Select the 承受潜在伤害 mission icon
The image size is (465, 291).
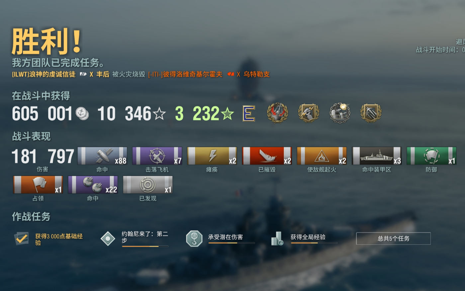coord(194,238)
